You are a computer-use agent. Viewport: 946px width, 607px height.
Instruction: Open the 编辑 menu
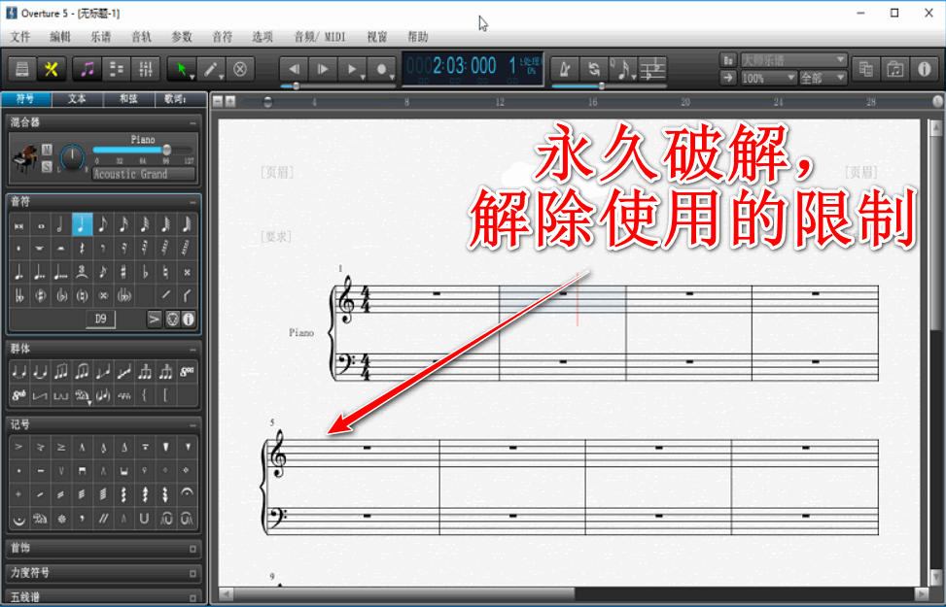(x=59, y=37)
